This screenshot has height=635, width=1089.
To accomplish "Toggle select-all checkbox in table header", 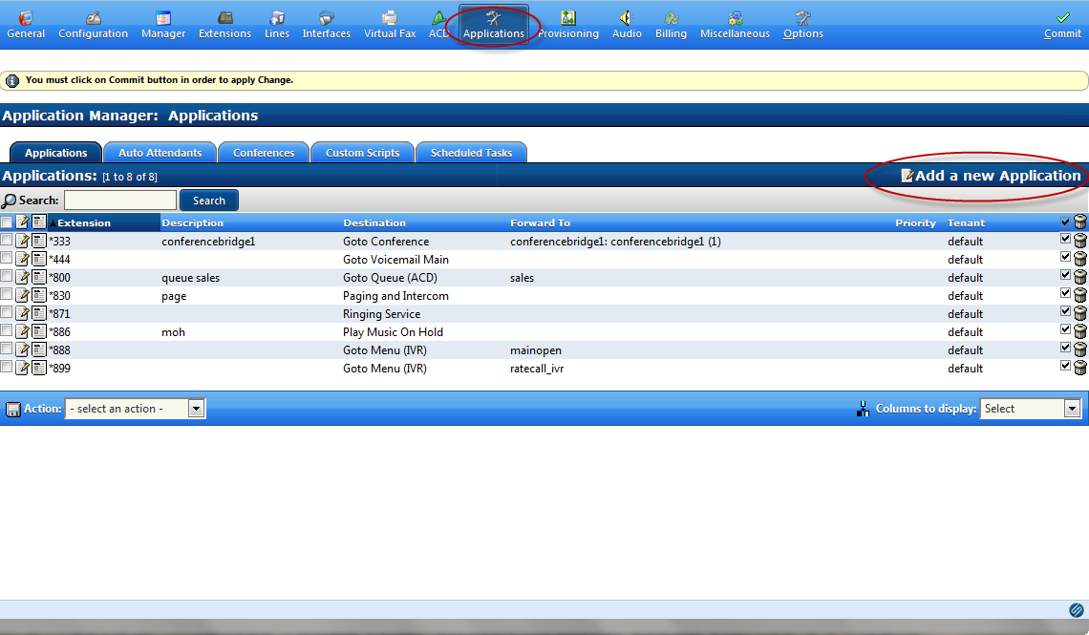I will tap(7, 222).
